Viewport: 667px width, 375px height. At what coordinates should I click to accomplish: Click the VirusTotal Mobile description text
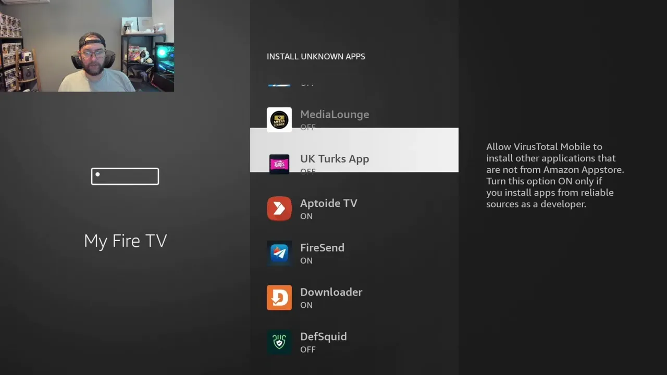pos(555,176)
